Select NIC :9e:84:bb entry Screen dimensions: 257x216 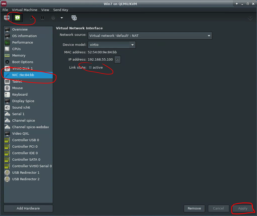click(x=28, y=75)
